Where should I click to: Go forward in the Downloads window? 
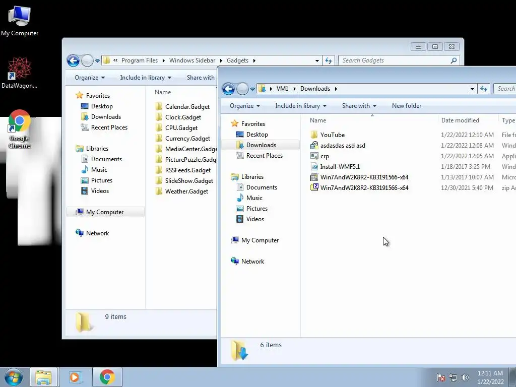[x=242, y=89]
